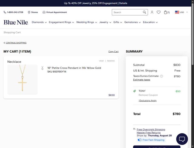Click the pendant type icon beside product name
Viewport: 194px width, 148px height.
(x=42, y=68)
